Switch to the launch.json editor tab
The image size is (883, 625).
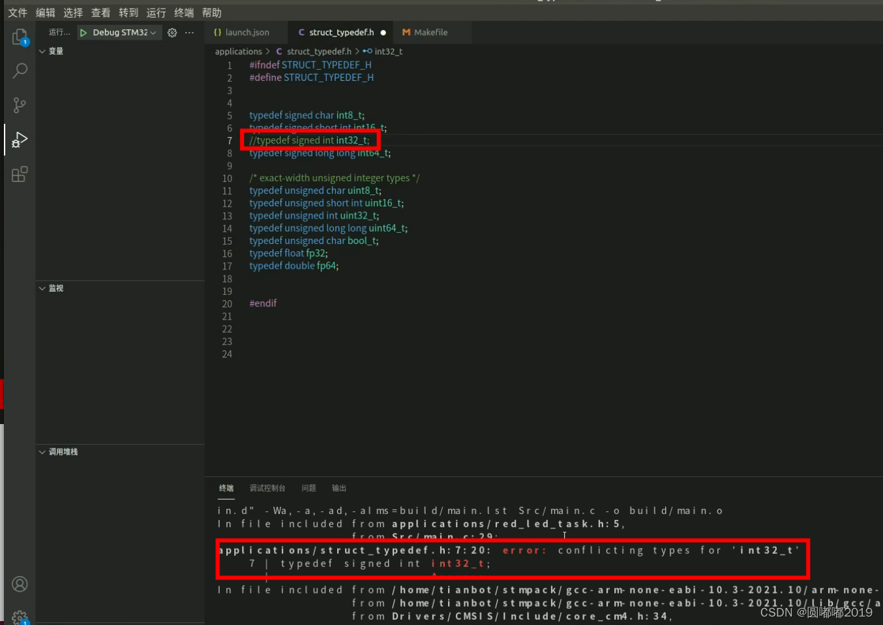[247, 33]
